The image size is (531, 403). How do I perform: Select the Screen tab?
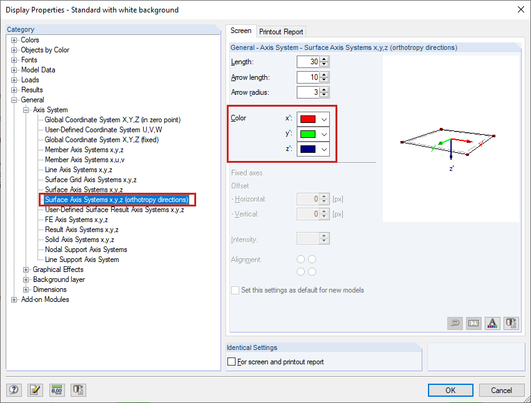tap(241, 30)
